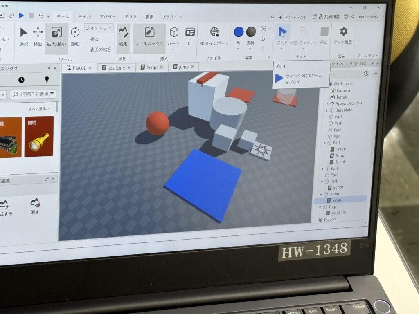Open the プレイ dropdown arrow

[x=282, y=48]
